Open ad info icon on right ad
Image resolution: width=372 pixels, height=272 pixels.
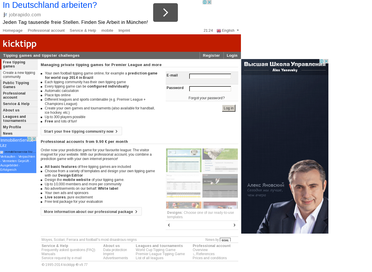click(322, 61)
